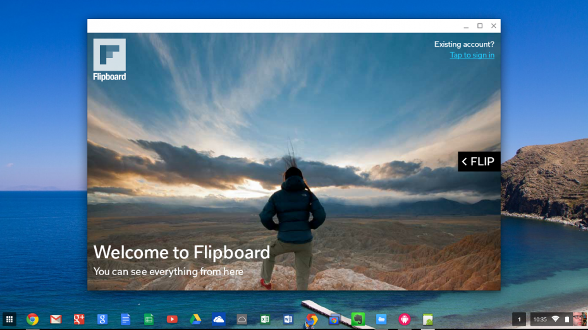Viewport: 588px width, 330px height.
Task: Open Google Docs from the shelf
Action: [126, 319]
